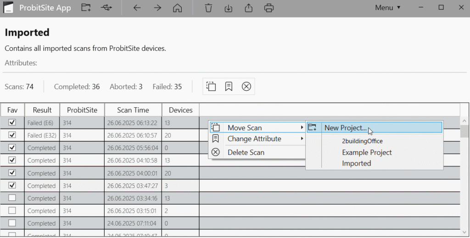Click the new project folder icon in title bar

[x=86, y=7]
